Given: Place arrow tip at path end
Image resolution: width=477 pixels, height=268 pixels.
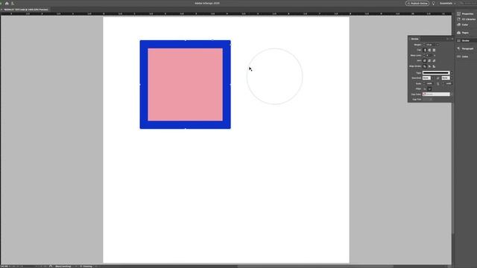Looking at the screenshot, I should (429, 89).
